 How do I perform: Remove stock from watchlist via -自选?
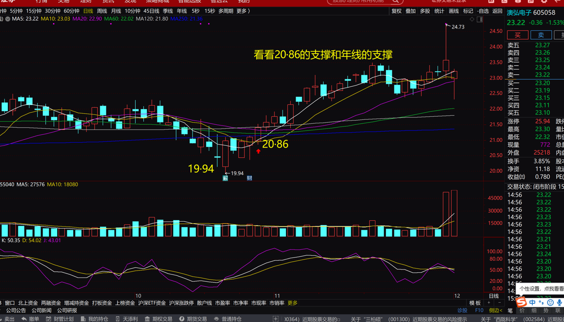483,11
